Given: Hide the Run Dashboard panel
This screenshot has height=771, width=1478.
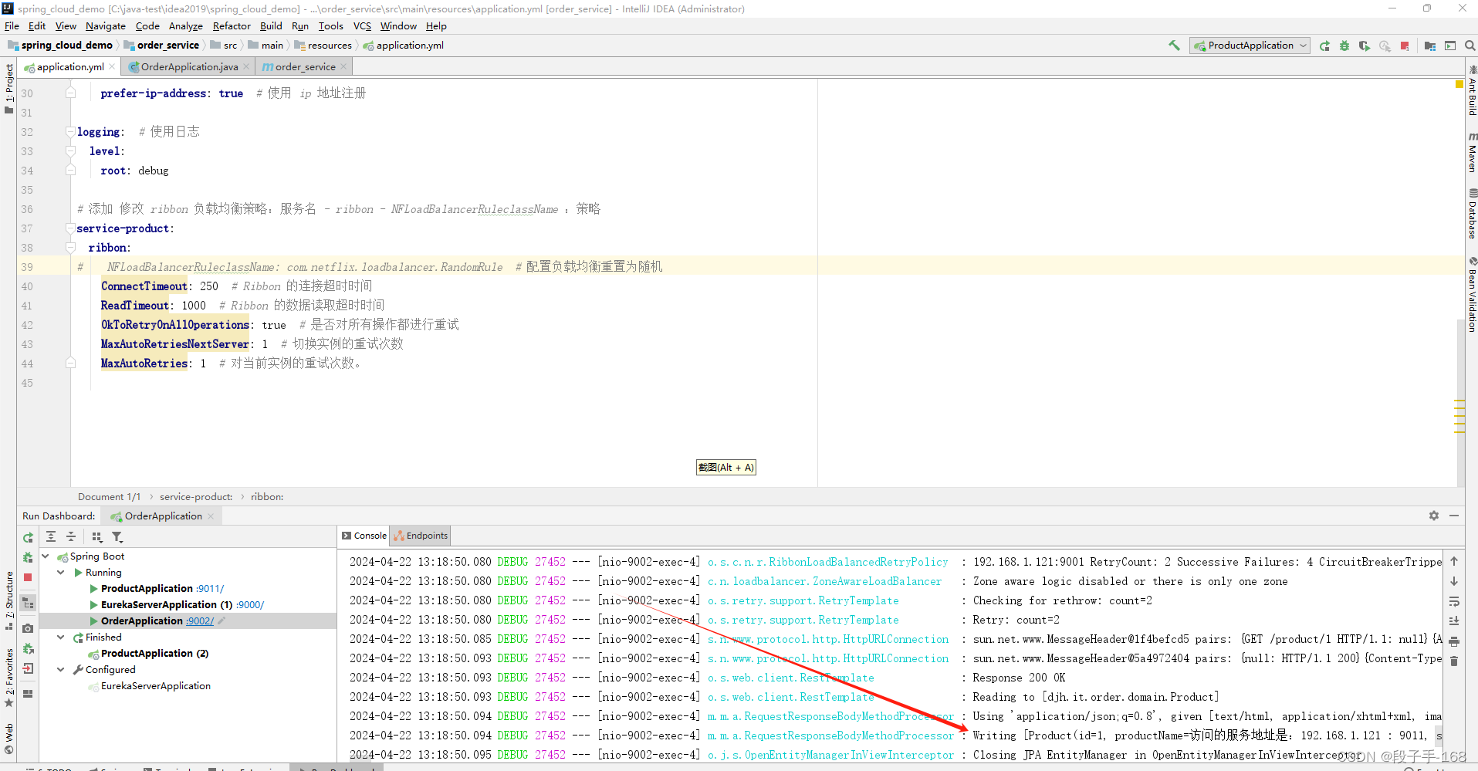Looking at the screenshot, I should pyautogui.click(x=1454, y=516).
